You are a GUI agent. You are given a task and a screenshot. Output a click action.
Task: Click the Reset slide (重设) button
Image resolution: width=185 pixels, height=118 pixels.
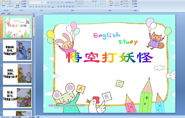(24, 4)
